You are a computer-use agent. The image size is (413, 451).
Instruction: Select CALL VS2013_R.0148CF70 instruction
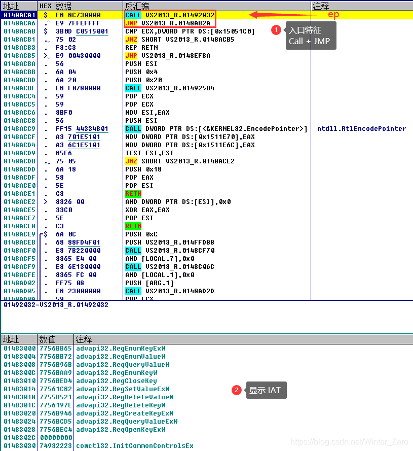pyautogui.click(x=170, y=251)
